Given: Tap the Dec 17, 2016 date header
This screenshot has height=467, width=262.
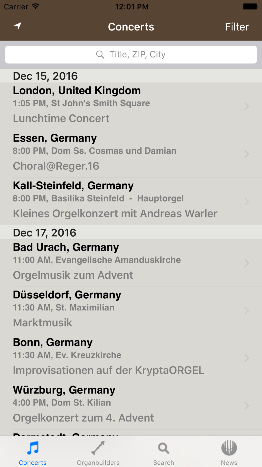Looking at the screenshot, I should 45,233.
